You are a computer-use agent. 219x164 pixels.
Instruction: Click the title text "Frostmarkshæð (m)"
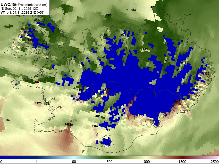33,5
